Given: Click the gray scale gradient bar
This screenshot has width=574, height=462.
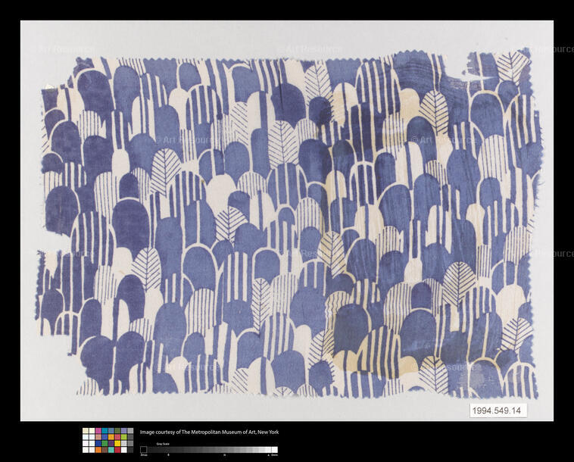Looking at the screenshot, I should (209, 450).
